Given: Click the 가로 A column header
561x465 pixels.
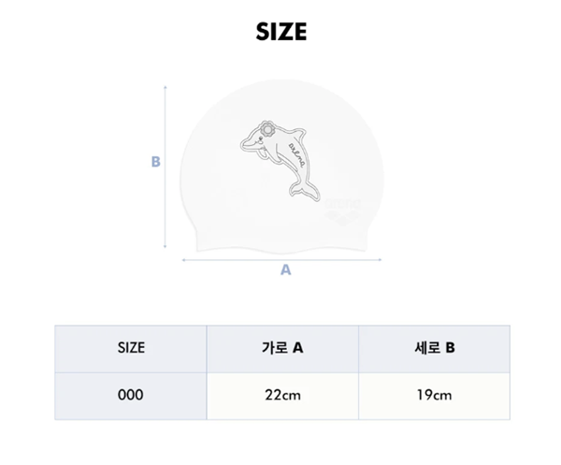Looking at the screenshot, I should click(282, 348).
